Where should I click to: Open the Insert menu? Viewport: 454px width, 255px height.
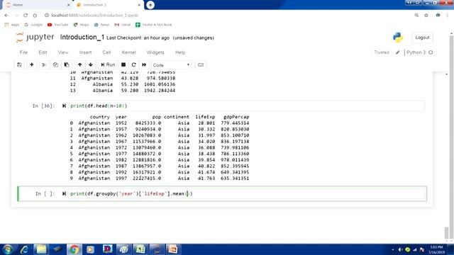point(85,52)
